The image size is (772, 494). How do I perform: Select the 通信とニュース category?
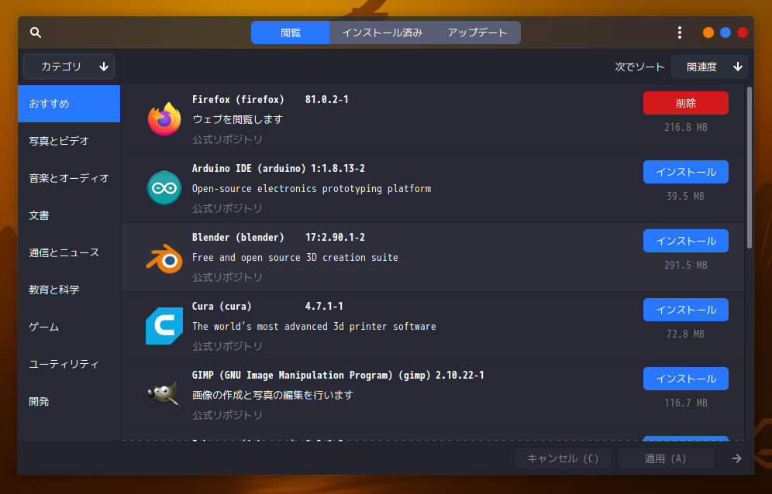tap(69, 252)
